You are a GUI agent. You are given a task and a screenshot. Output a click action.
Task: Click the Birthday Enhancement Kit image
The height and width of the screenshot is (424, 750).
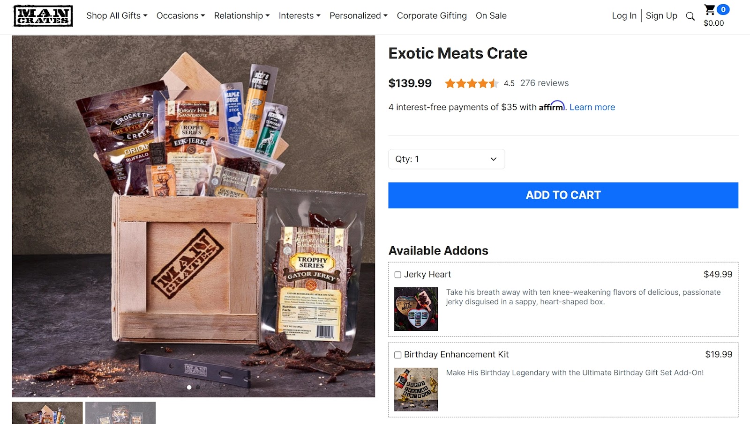tap(416, 389)
